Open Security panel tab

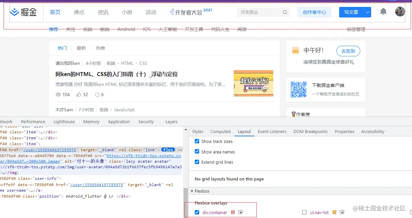pyautogui.click(x=146, y=122)
